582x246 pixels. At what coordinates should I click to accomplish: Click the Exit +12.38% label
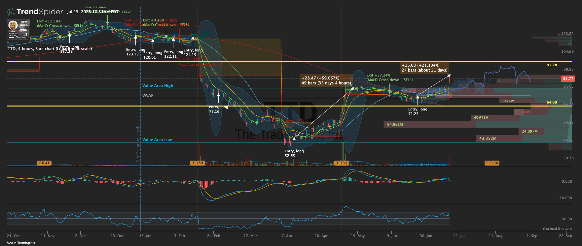49,21
